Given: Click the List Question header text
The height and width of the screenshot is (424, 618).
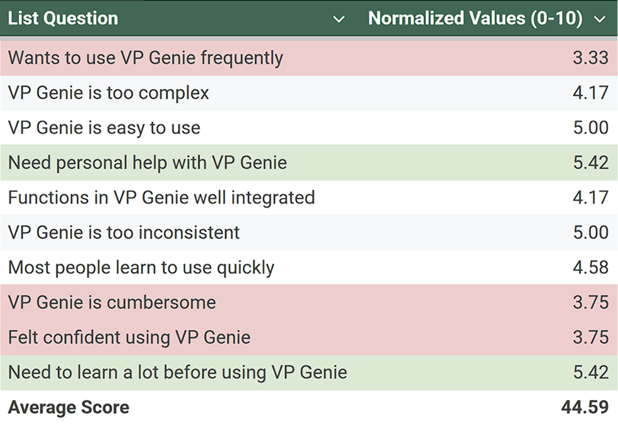Looking at the screenshot, I should pyautogui.click(x=63, y=18).
